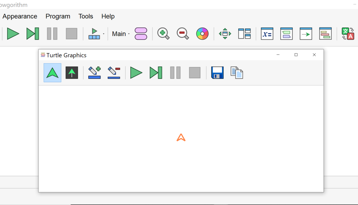Click the main toolbar Stop button
This screenshot has width=358, height=205.
pos(72,34)
